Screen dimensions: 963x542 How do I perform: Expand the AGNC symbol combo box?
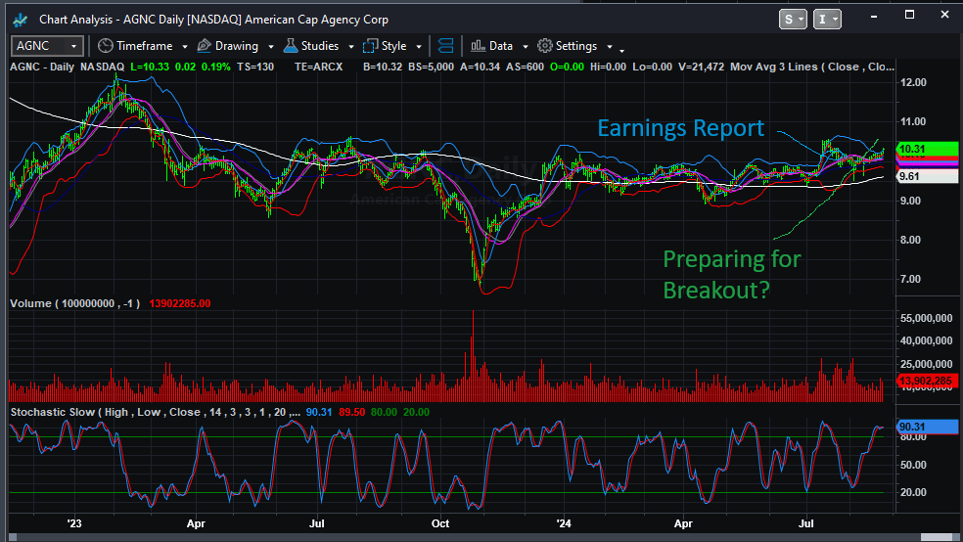tap(73, 46)
